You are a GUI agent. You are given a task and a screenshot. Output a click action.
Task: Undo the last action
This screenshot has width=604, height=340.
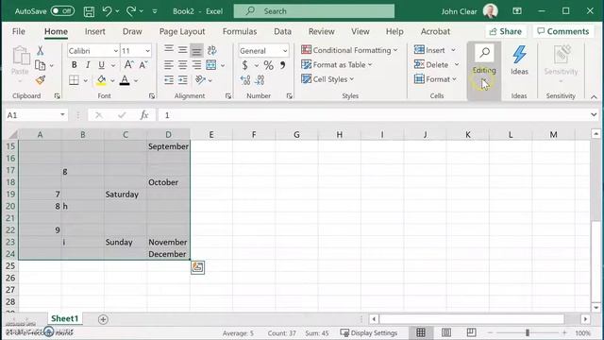click(107, 11)
